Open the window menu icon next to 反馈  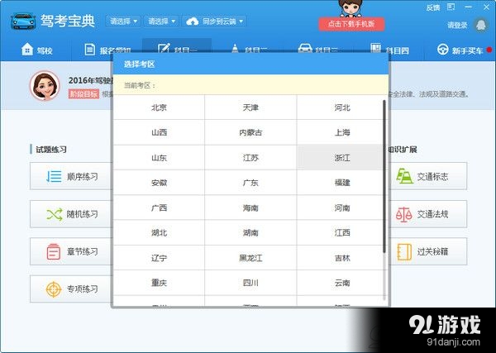pos(451,7)
